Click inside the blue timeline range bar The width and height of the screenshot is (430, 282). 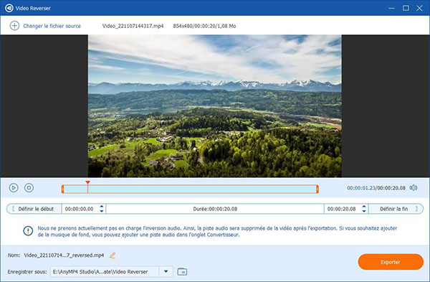point(190,189)
